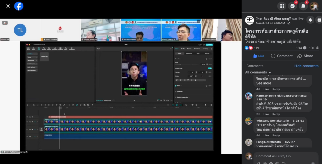Expand the All comments filter dropdown
322x164 pixels.
tap(258, 72)
